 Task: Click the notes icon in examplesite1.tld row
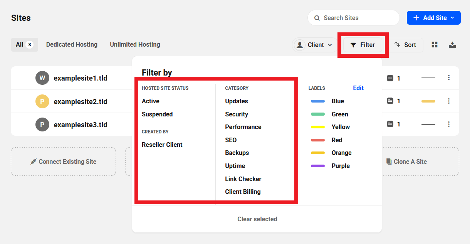click(390, 78)
